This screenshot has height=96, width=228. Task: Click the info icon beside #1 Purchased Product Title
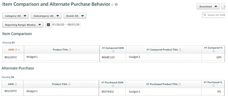pyautogui.click(x=180, y=84)
